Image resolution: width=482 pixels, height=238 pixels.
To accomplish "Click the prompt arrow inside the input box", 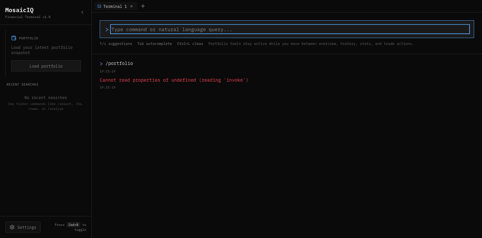I will 107,30.
